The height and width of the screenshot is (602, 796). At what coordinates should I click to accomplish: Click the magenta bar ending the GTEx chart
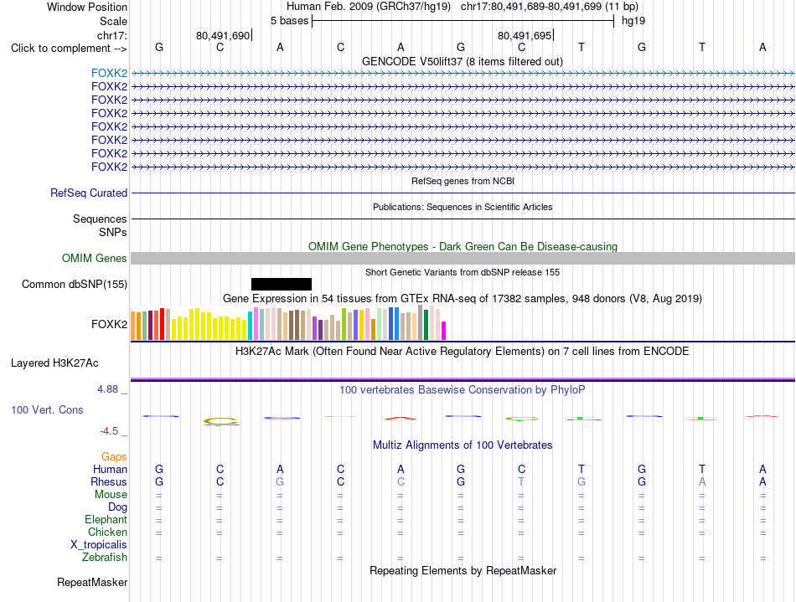tap(444, 331)
